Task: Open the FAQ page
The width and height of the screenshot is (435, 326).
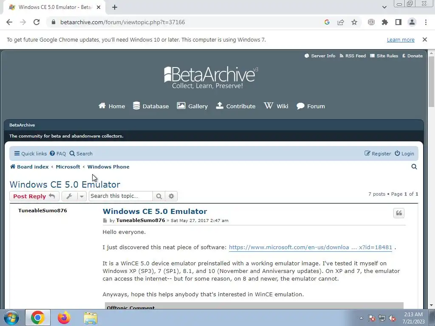Action: tap(58, 154)
